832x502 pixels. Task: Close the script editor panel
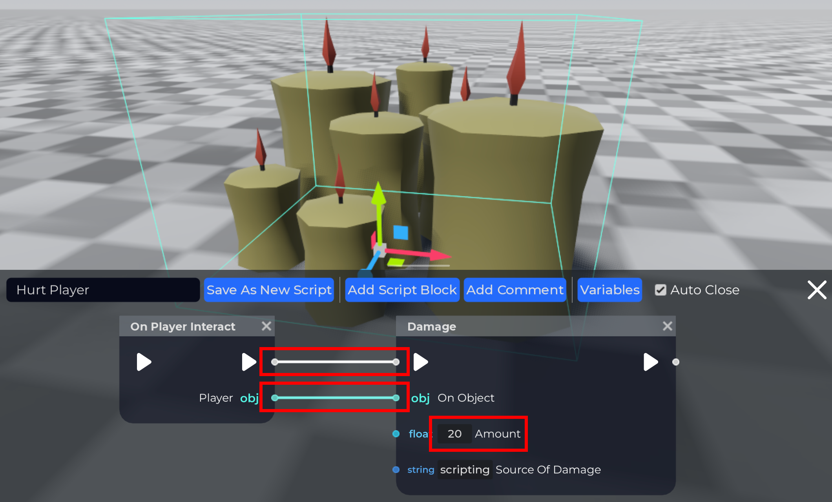[817, 290]
